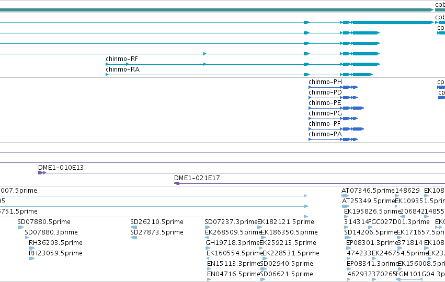Open the EK259213.5prime EST label
This screenshot has width=445, height=282.
(x=288, y=243)
